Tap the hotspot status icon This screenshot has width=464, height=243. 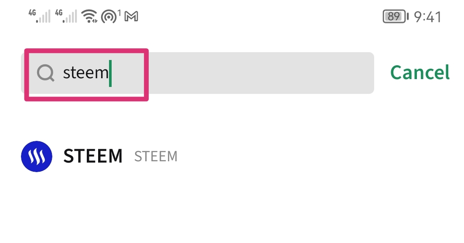[108, 17]
